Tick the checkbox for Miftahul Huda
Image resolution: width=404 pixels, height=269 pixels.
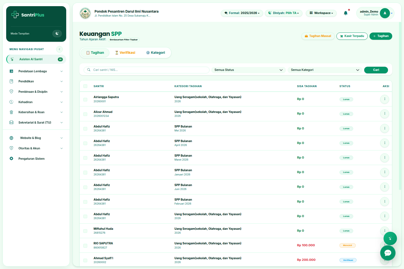tap(85, 231)
